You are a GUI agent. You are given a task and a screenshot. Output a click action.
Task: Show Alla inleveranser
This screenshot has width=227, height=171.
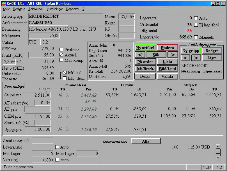[x=145, y=141]
